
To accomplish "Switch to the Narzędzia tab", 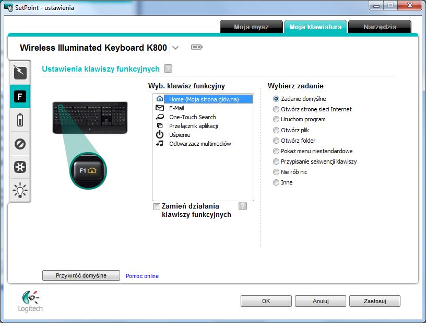I will click(x=380, y=27).
